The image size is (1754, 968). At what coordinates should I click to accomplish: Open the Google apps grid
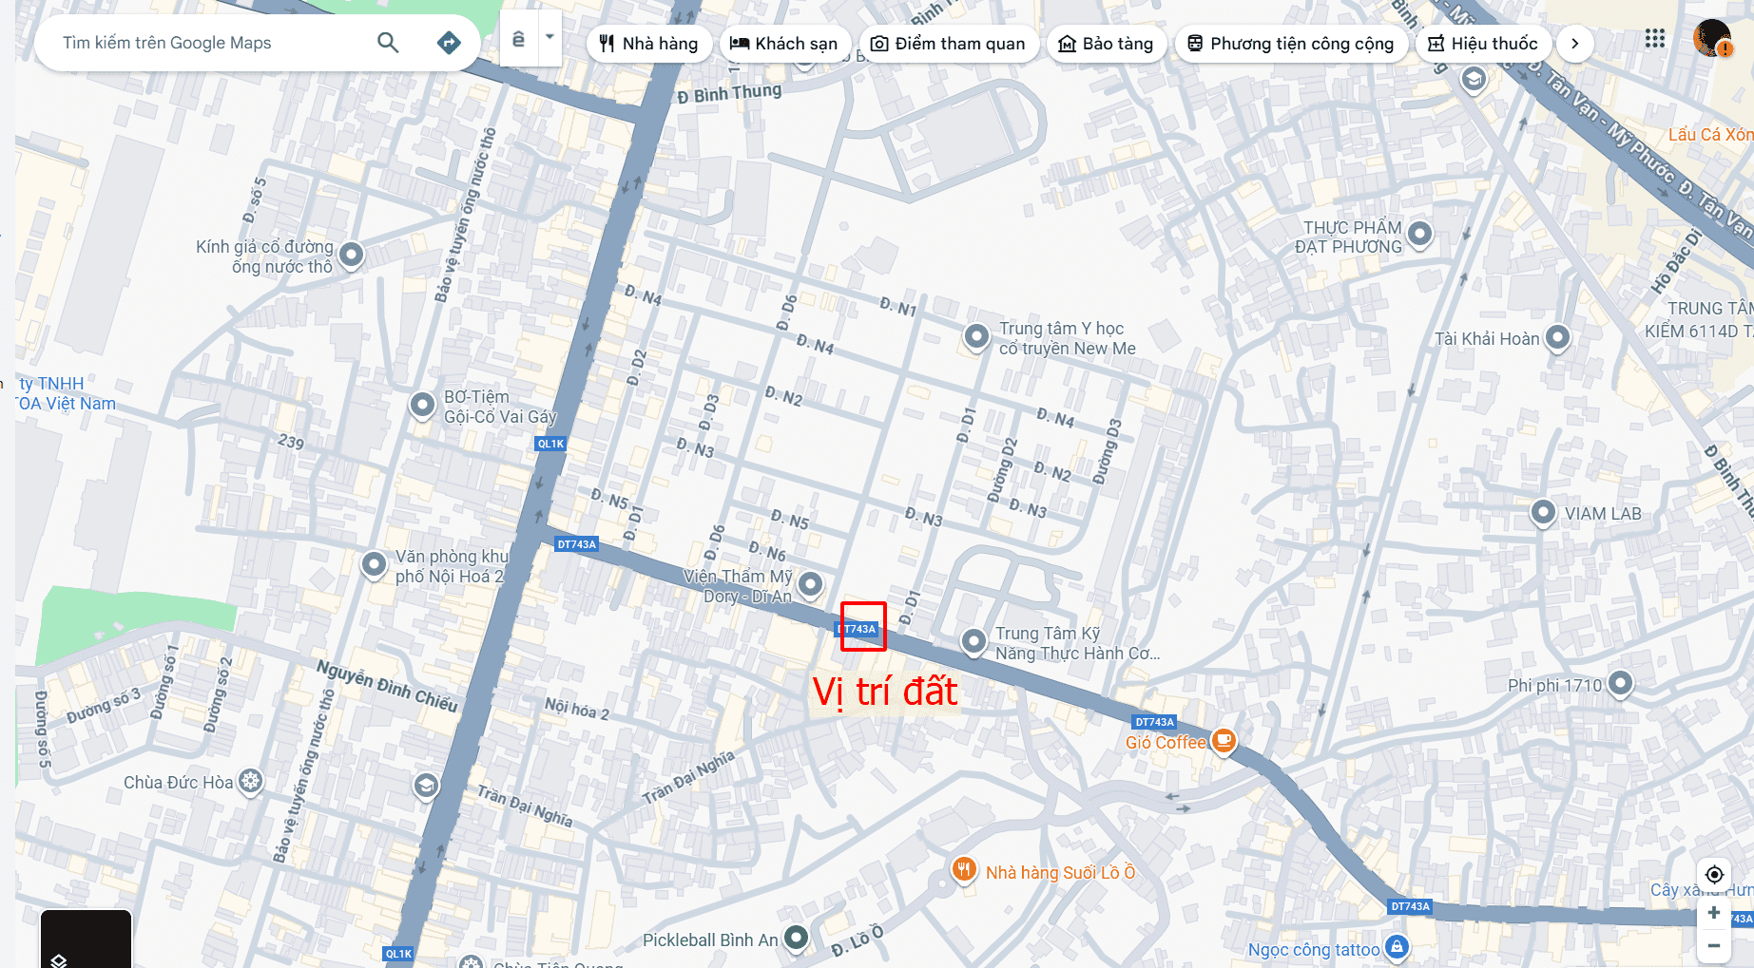1655,39
